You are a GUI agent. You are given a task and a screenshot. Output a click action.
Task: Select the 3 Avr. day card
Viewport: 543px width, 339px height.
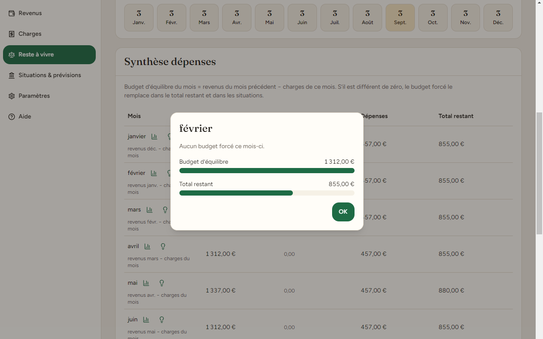pos(237,18)
